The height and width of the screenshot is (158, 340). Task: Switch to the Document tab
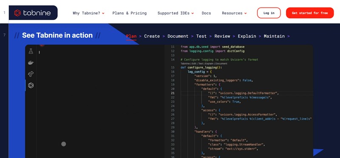(x=178, y=36)
